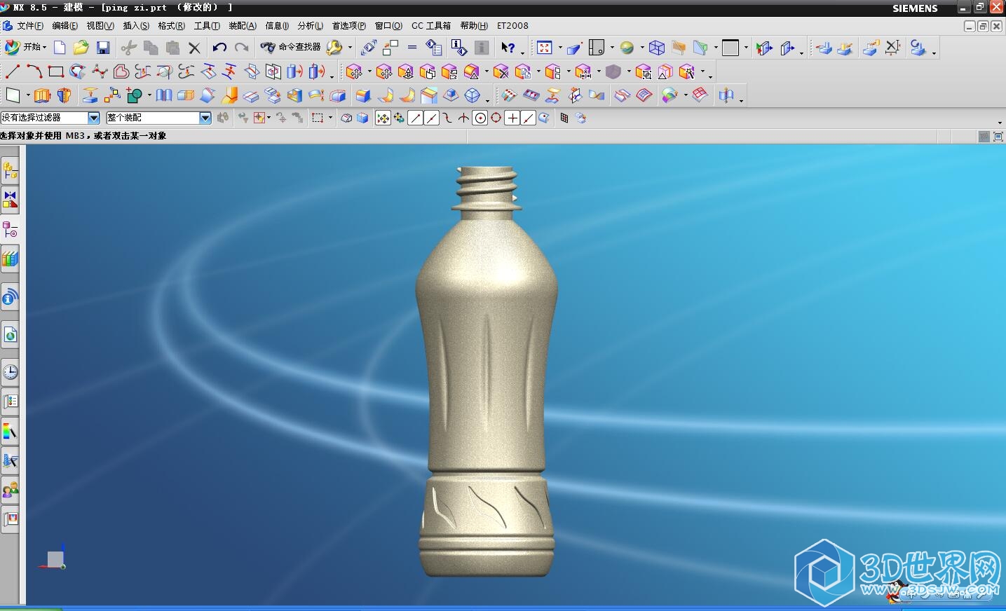
Task: Open the Reuse Library sidebar tab
Action: [10, 259]
